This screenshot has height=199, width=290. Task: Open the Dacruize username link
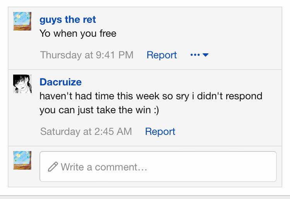(x=61, y=82)
